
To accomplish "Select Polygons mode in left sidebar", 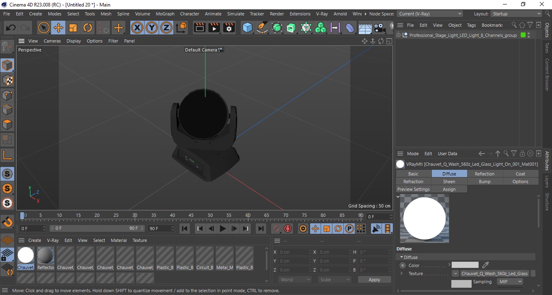I will click(x=7, y=124).
